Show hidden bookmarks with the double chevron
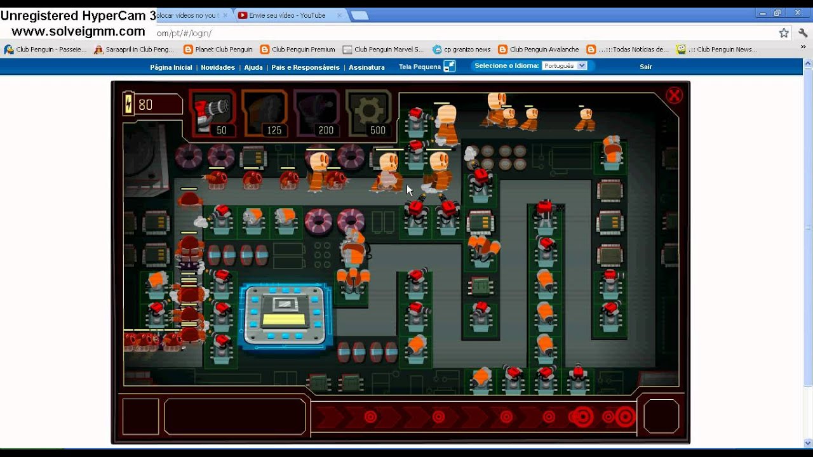 point(803,48)
